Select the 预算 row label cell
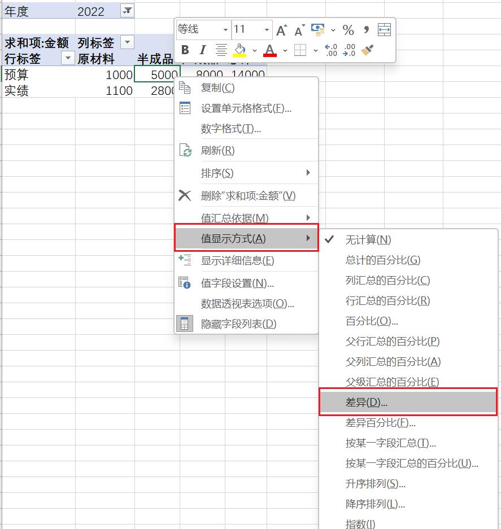 [38, 74]
